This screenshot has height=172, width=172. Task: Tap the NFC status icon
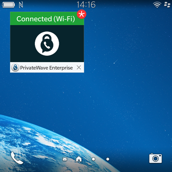(x=21, y=5)
